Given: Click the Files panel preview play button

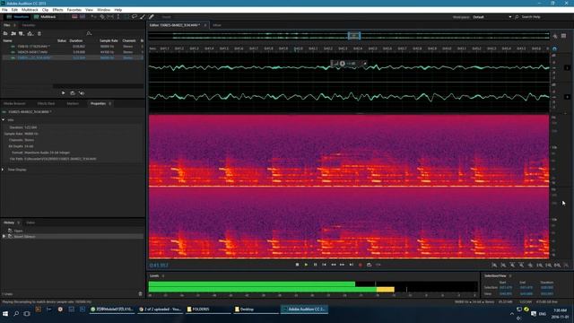Looking at the screenshot, I should [64, 93].
